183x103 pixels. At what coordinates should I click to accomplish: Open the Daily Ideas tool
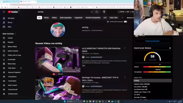[12, 68]
